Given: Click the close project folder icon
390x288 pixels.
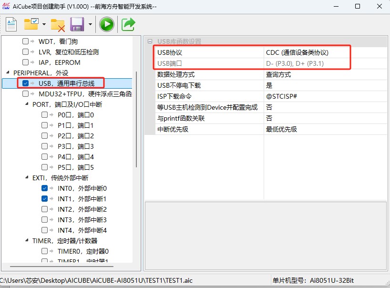Looking at the screenshot, I should pyautogui.click(x=58, y=25).
